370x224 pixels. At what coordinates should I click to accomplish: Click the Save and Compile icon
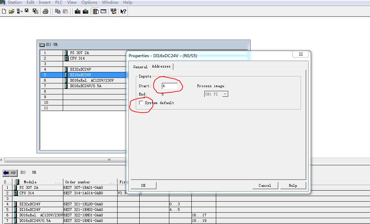pos(36,11)
